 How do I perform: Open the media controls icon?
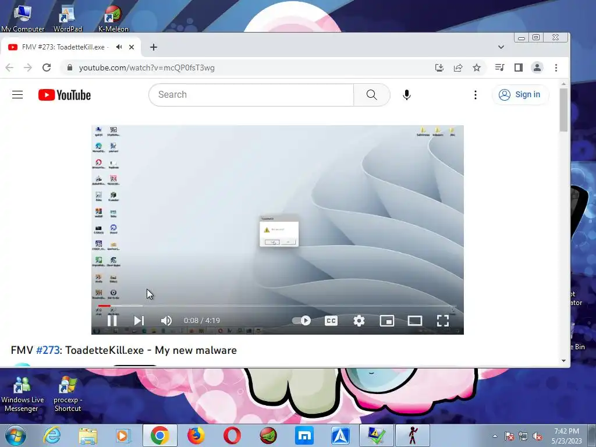coord(499,68)
